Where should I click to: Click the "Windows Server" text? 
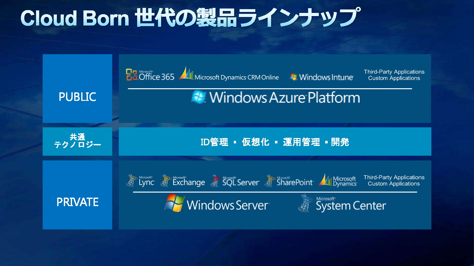tap(228, 205)
